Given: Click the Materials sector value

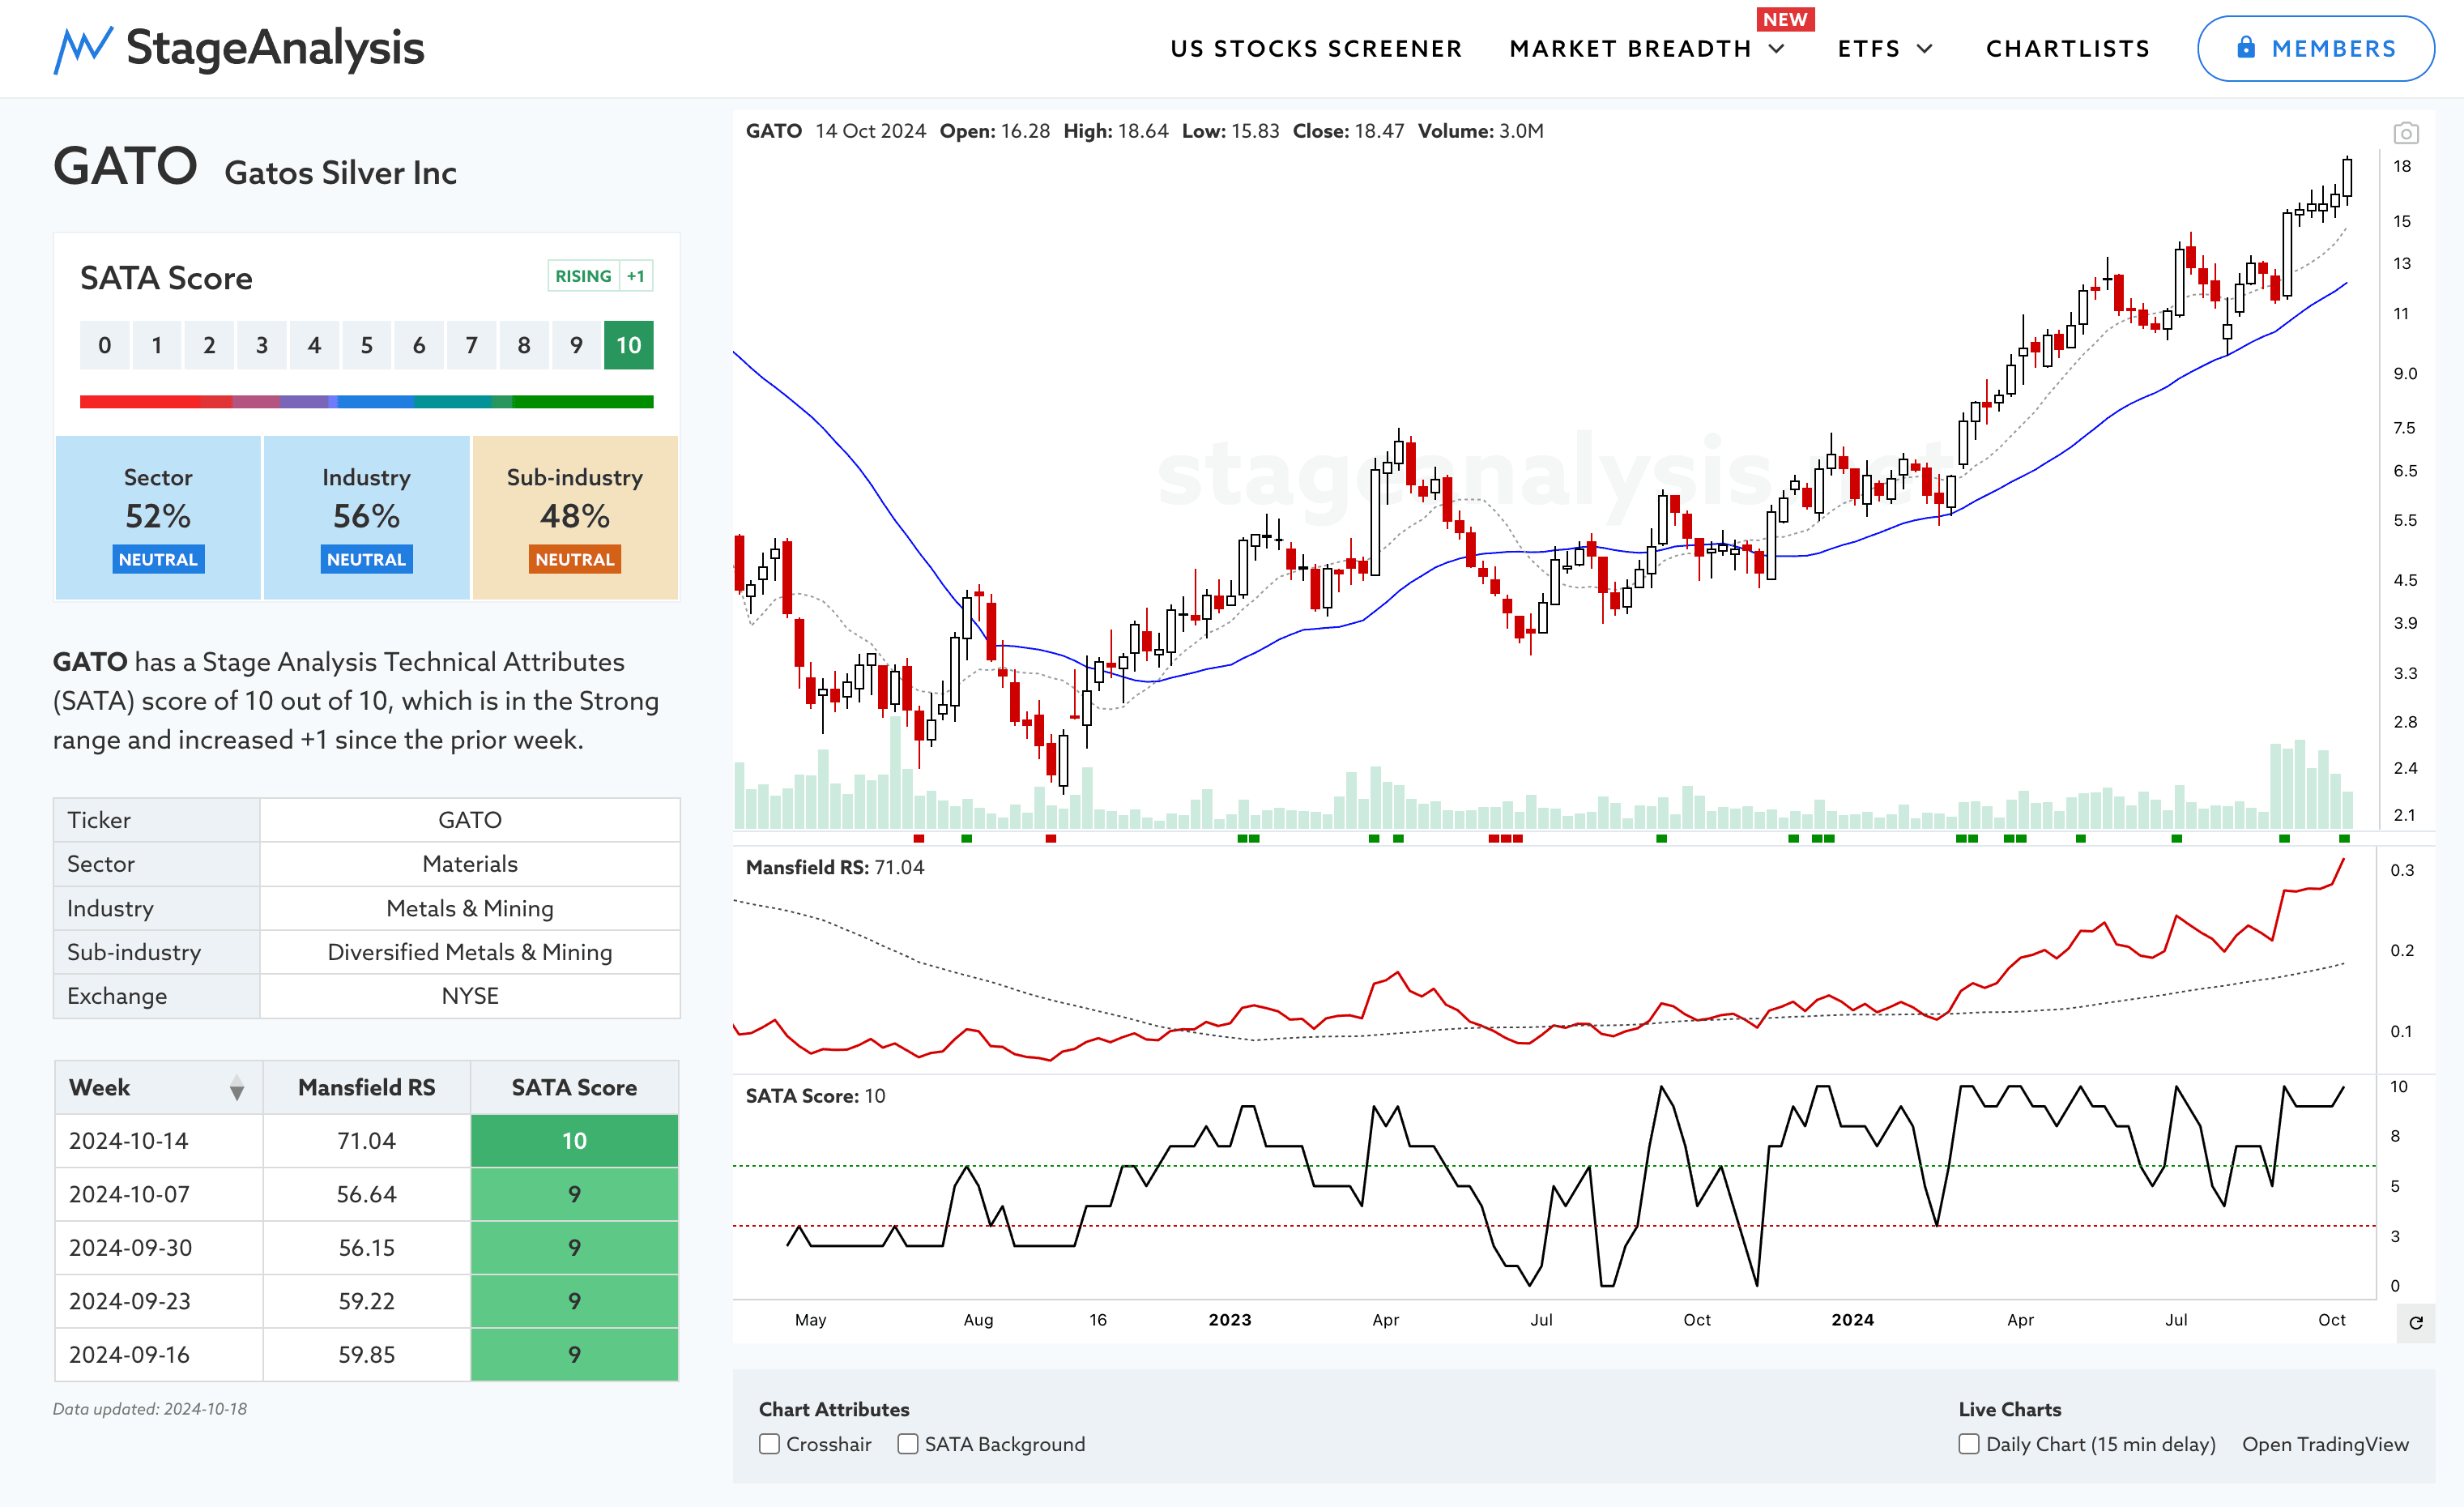Looking at the screenshot, I should [x=470, y=864].
